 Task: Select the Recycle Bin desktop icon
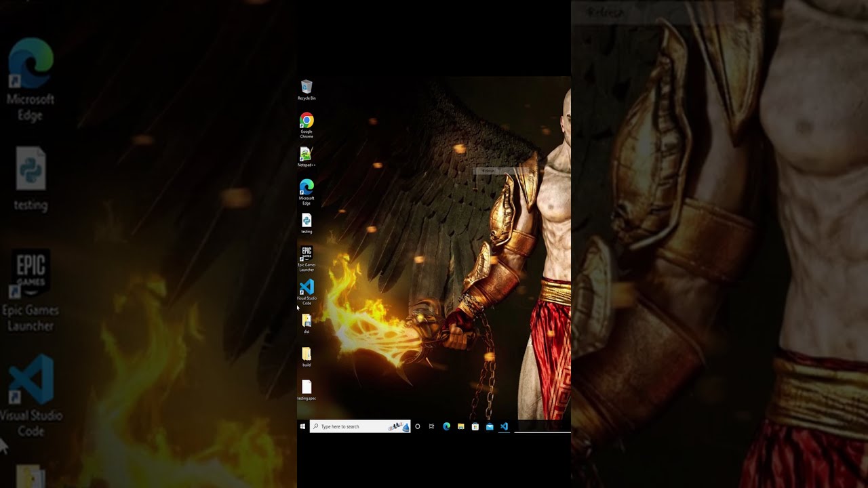click(307, 90)
